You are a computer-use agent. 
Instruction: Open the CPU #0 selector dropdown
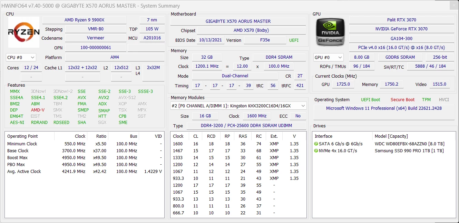21,57
